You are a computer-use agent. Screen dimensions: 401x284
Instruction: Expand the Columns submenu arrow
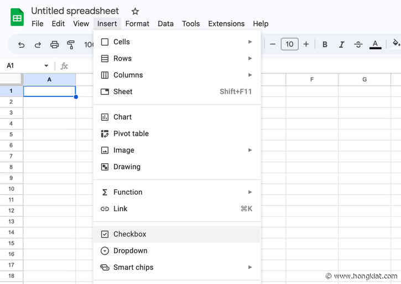click(250, 75)
